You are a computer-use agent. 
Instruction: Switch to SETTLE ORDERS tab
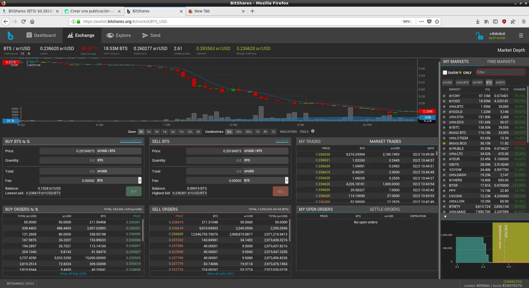pos(384,209)
